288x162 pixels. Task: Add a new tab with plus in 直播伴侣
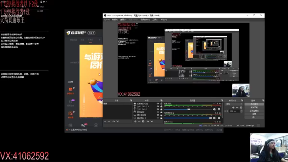pyautogui.click(x=100, y=40)
